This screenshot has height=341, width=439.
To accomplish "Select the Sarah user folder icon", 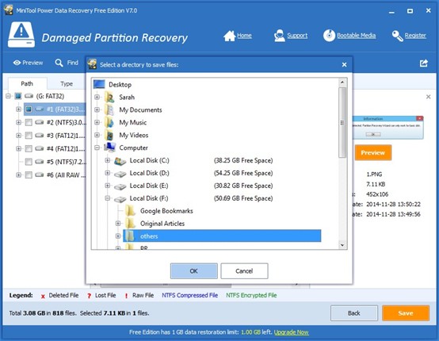I will coord(109,98).
